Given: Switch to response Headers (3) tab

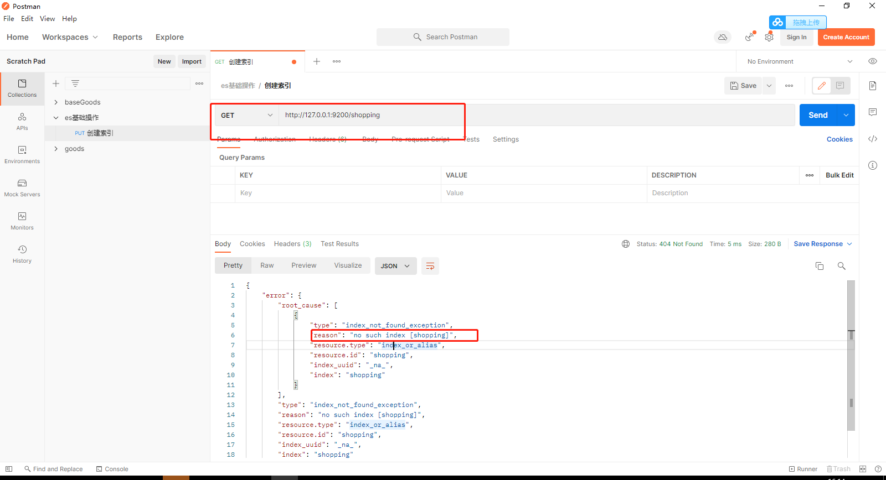Looking at the screenshot, I should [x=293, y=244].
